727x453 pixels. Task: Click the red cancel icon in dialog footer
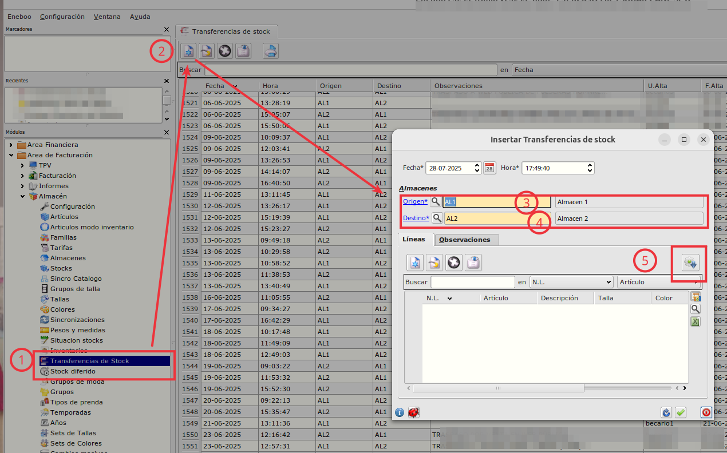pos(706,412)
